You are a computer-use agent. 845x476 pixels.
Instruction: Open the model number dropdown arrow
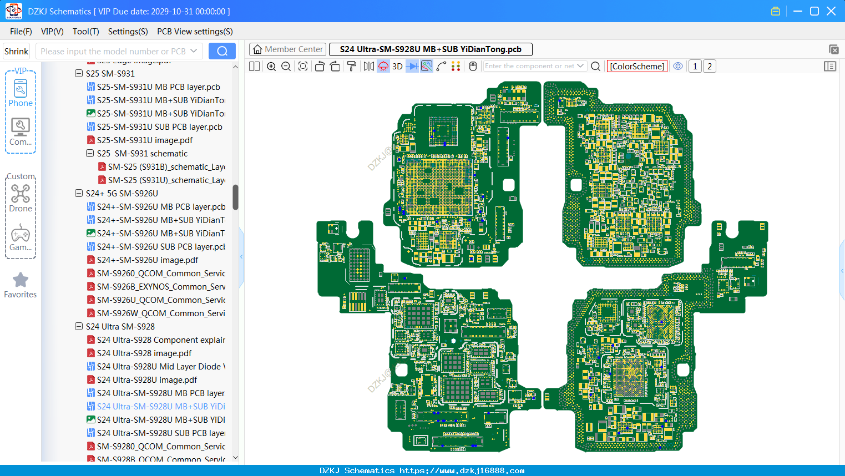[194, 51]
